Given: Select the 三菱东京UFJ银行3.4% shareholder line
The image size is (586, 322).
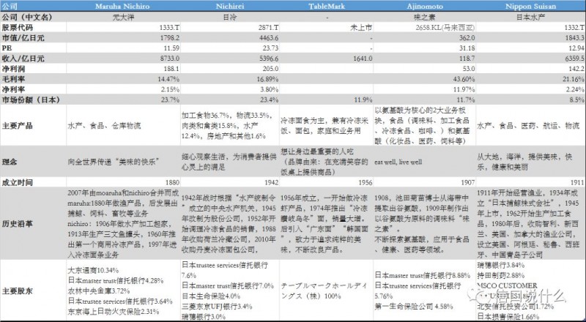Looking at the screenshot, I should [x=217, y=307].
